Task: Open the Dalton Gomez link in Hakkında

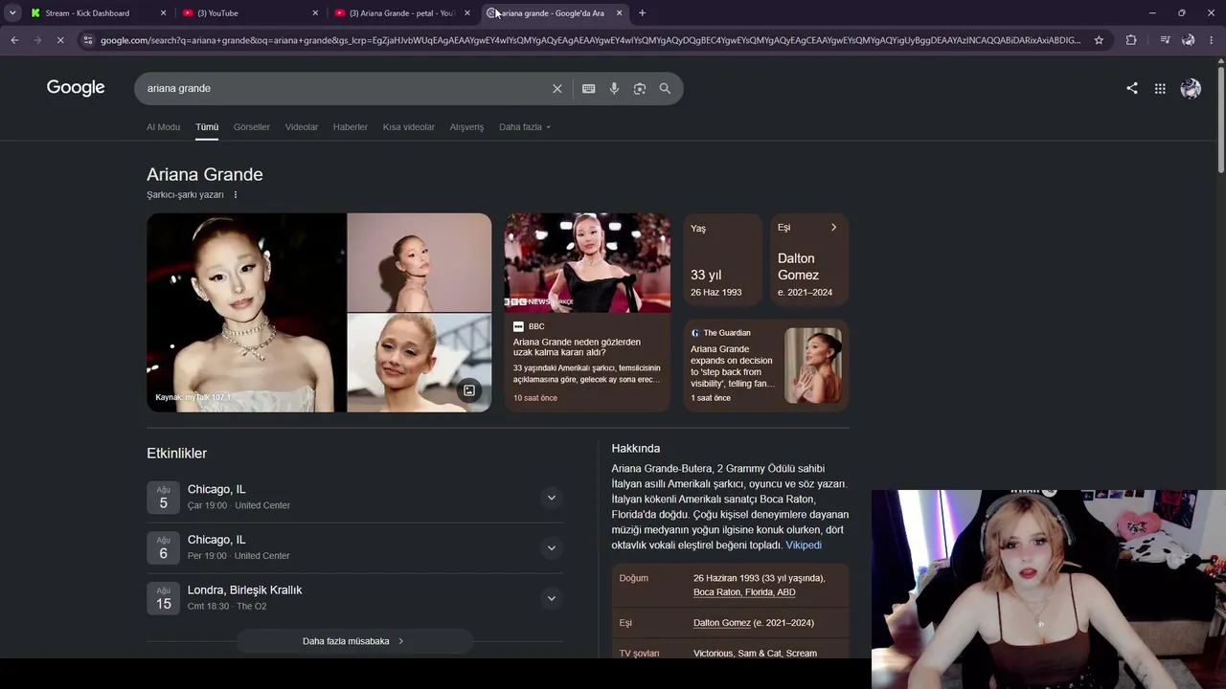Action: [x=722, y=623]
